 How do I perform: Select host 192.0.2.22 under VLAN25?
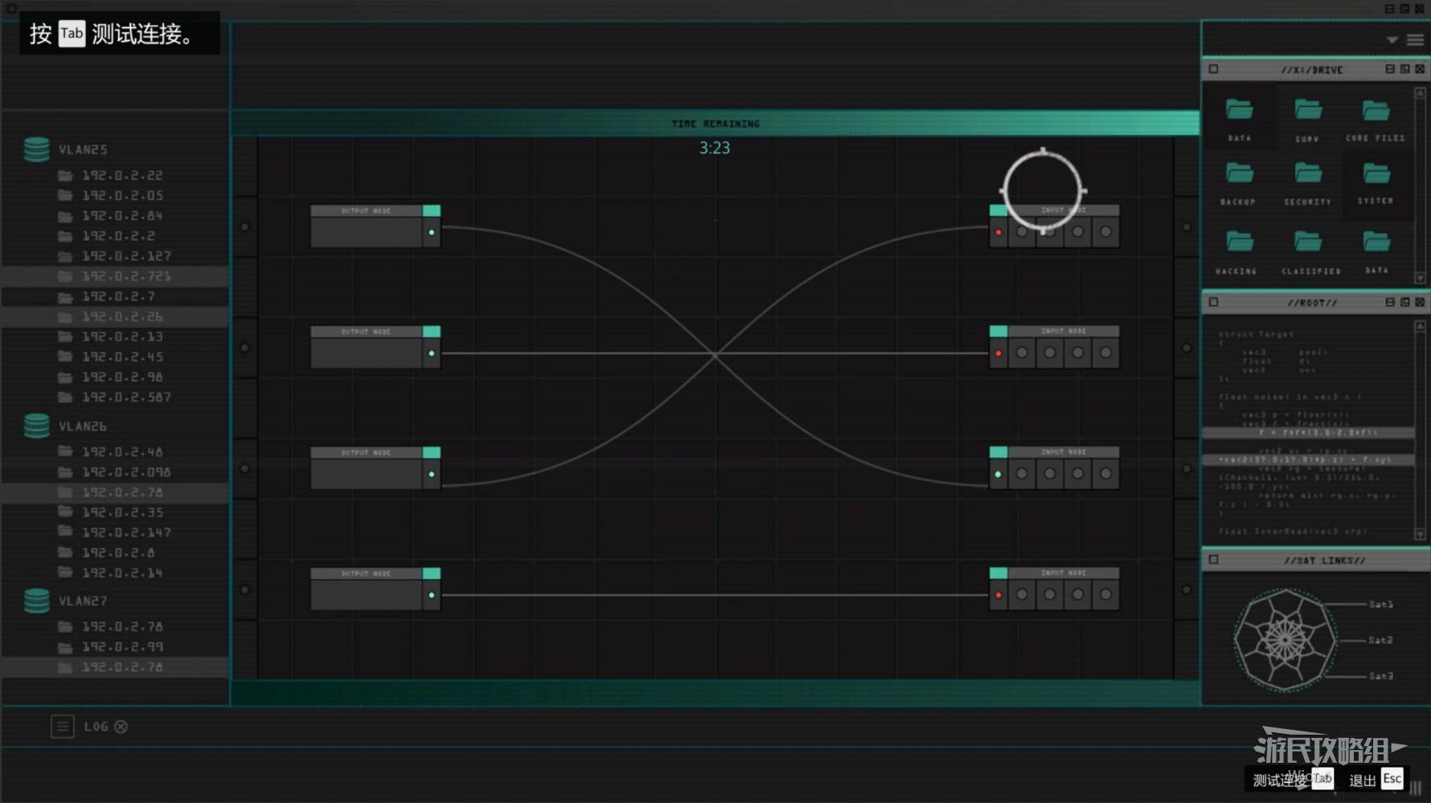tap(122, 175)
